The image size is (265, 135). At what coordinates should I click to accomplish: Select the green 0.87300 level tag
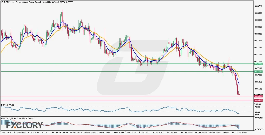tap(259, 64)
